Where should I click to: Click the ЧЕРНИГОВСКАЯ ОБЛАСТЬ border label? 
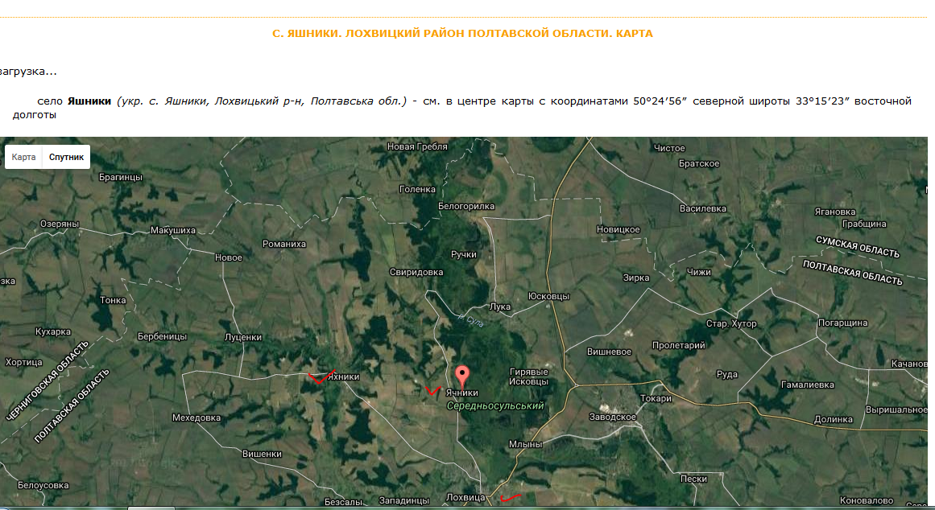pos(47,381)
